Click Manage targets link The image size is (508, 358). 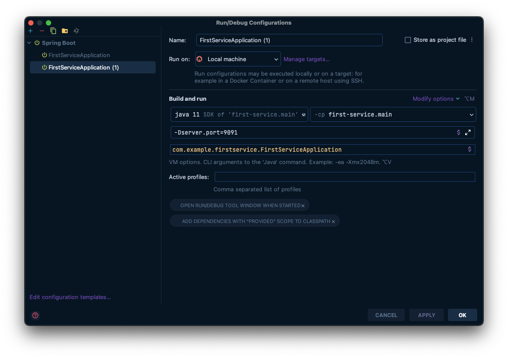coord(306,59)
